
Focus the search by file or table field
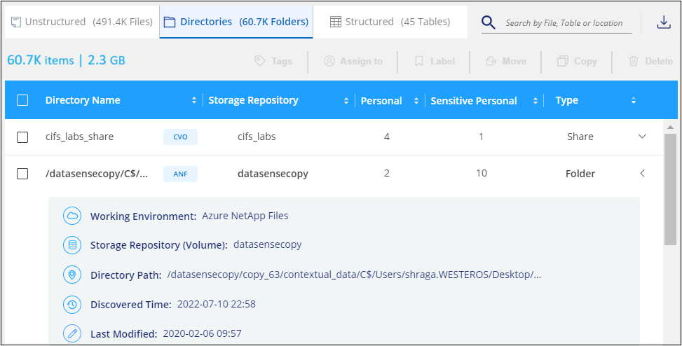tap(566, 23)
